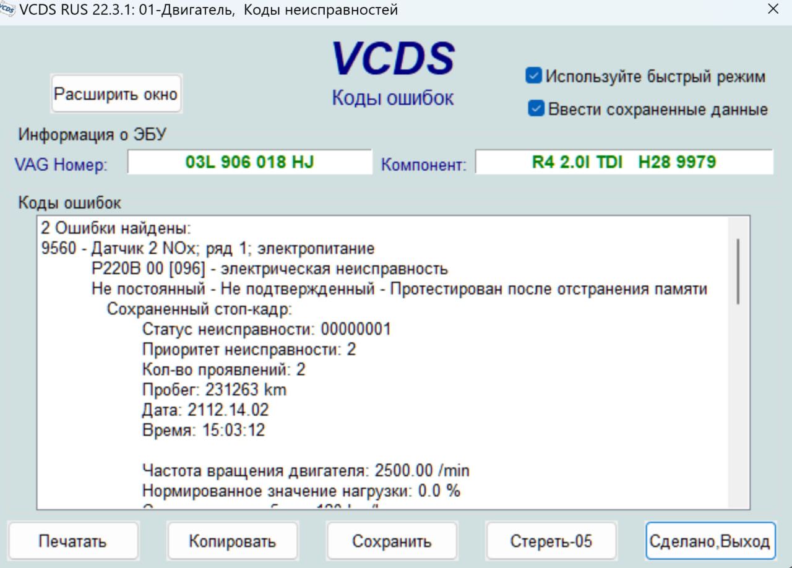Print fault codes with "Печатать" button
The height and width of the screenshot is (568, 792).
72,541
